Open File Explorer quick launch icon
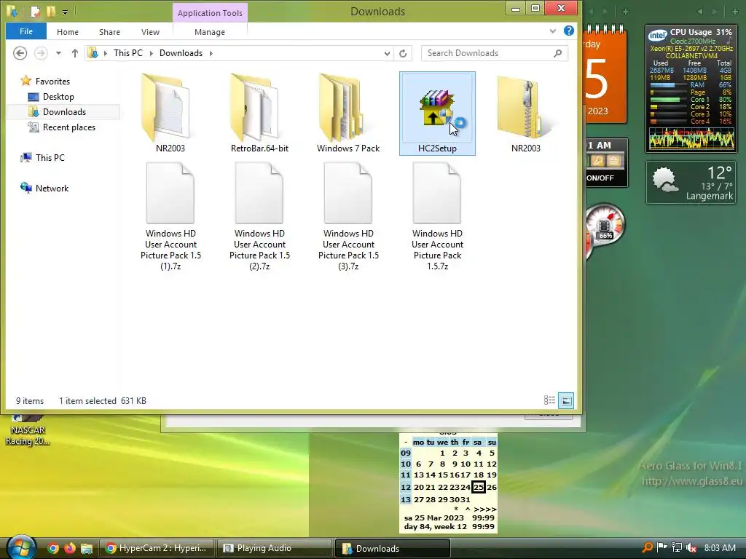 (x=86, y=548)
